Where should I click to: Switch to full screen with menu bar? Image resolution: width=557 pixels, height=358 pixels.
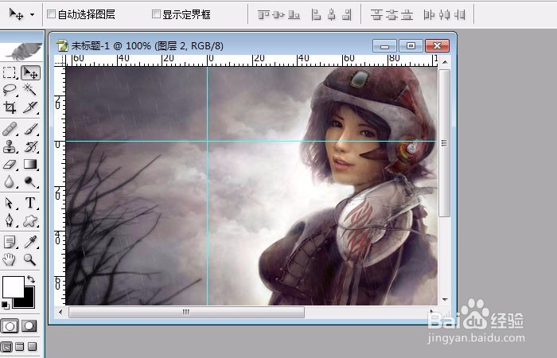click(20, 346)
